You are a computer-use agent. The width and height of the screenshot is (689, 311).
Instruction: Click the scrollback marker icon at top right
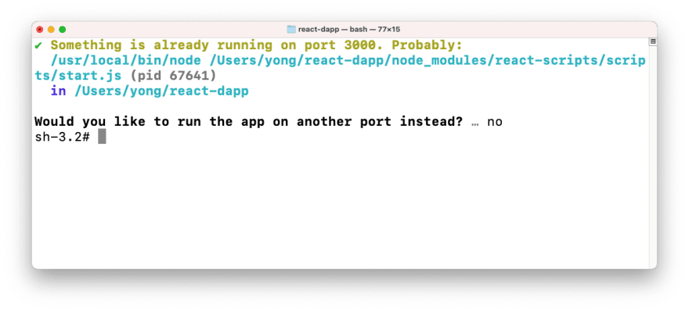click(x=652, y=41)
